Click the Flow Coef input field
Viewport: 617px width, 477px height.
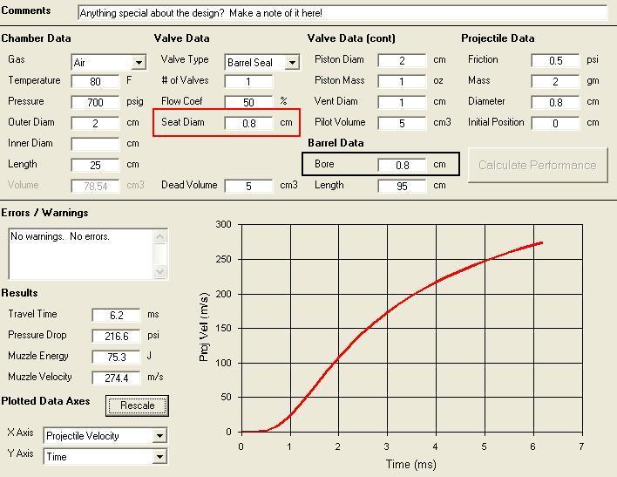click(248, 102)
